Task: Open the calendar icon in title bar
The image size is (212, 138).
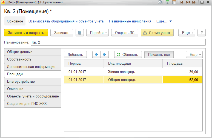Action: point(174,2)
